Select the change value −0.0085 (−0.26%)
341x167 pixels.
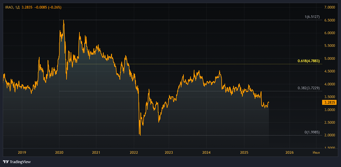pos(48,7)
